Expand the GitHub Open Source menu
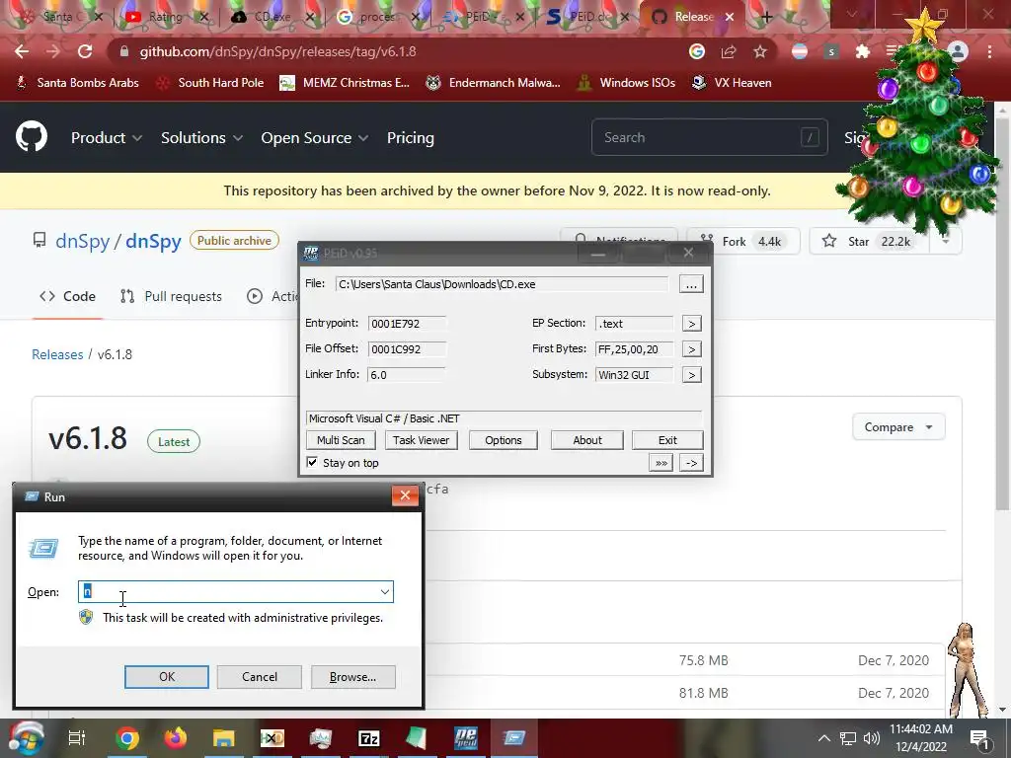This screenshot has height=758, width=1011. pos(315,138)
